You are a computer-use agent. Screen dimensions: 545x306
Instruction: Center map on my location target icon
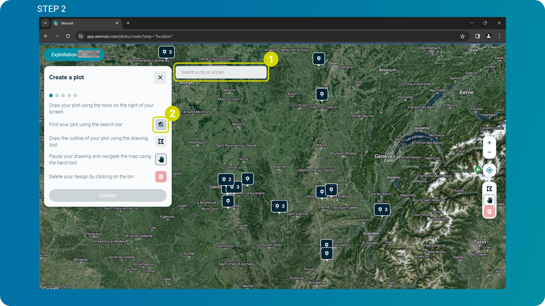(489, 170)
